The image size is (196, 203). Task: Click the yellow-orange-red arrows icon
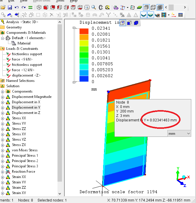174,15
